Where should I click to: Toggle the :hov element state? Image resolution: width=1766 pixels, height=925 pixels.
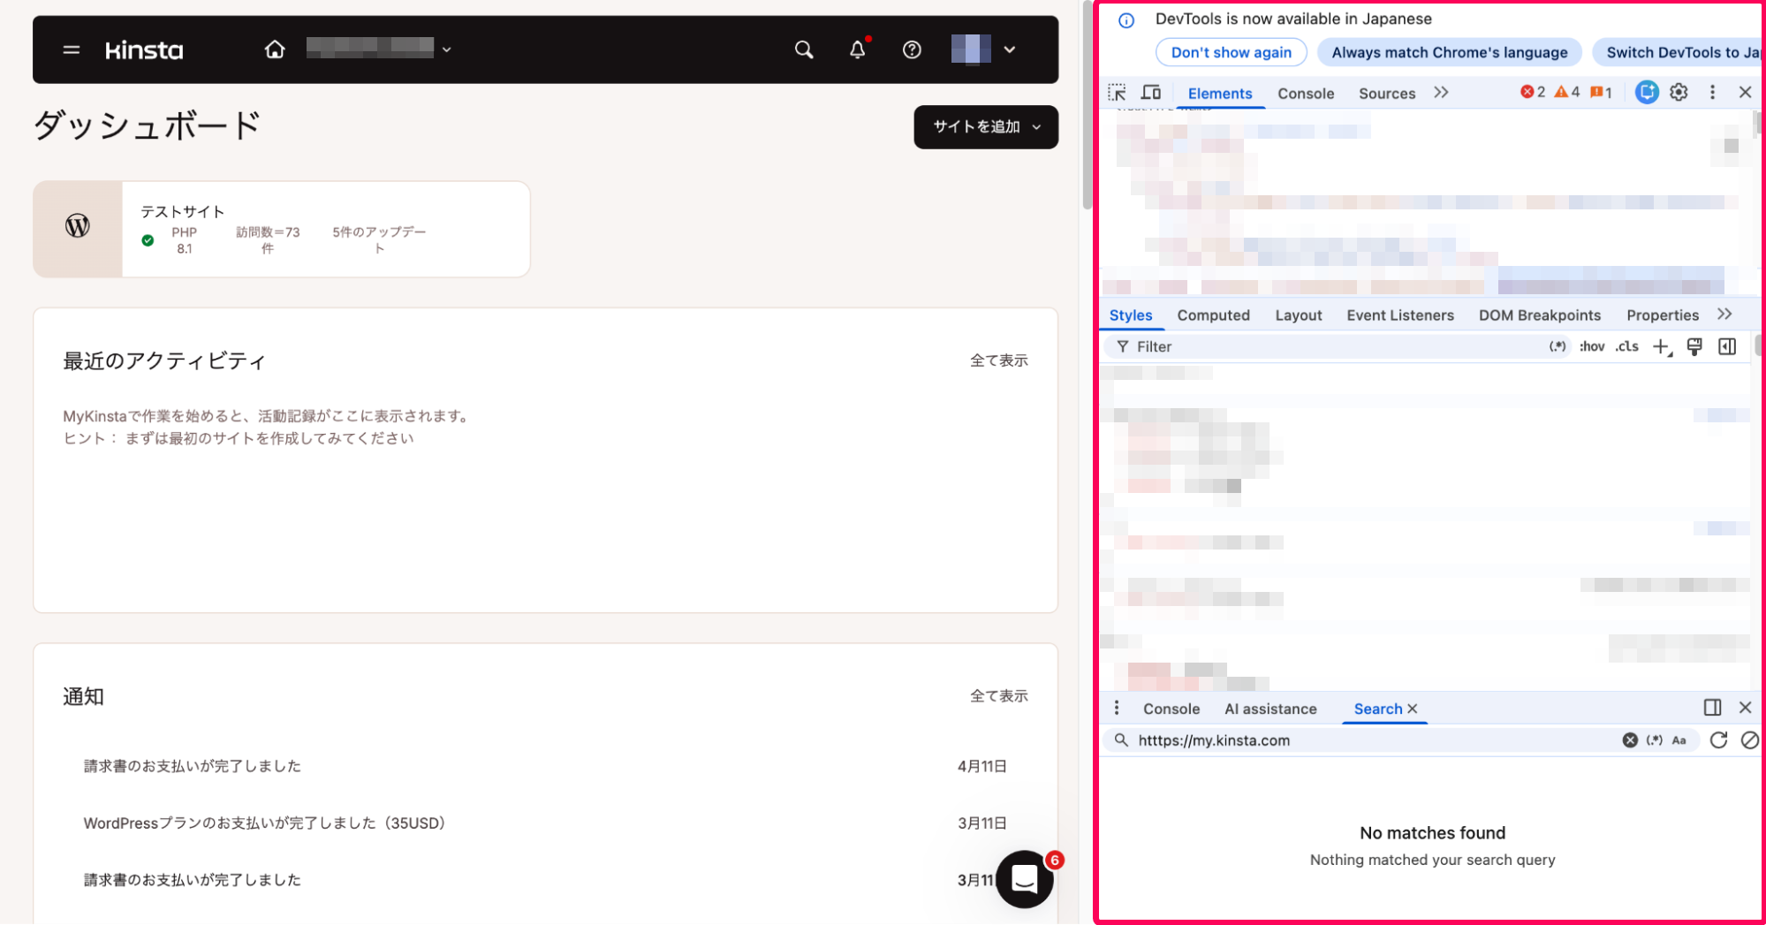(x=1592, y=347)
